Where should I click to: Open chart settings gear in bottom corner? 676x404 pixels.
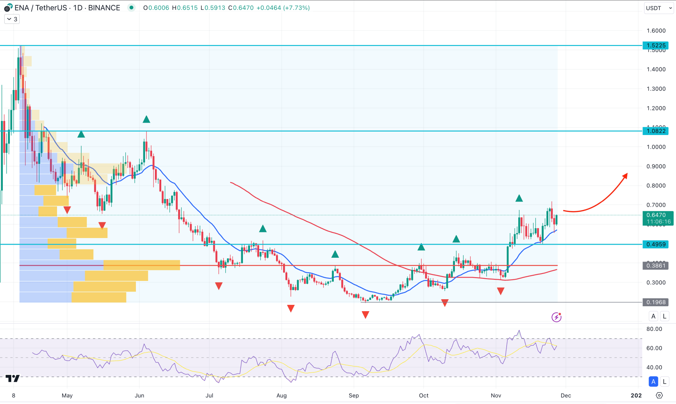tap(659, 396)
